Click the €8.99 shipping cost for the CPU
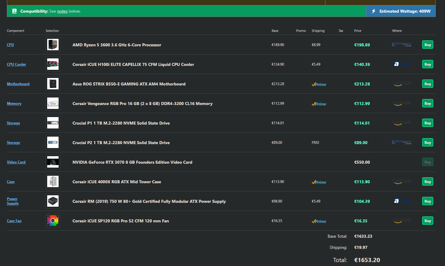This screenshot has width=445, height=266. pyautogui.click(x=316, y=45)
